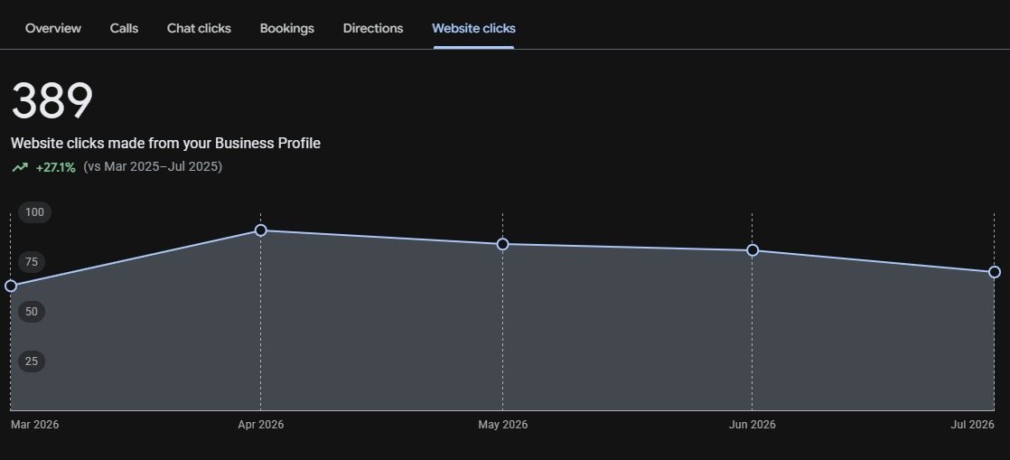Click the 75 y-axis label
1010x460 pixels.
[x=32, y=261]
